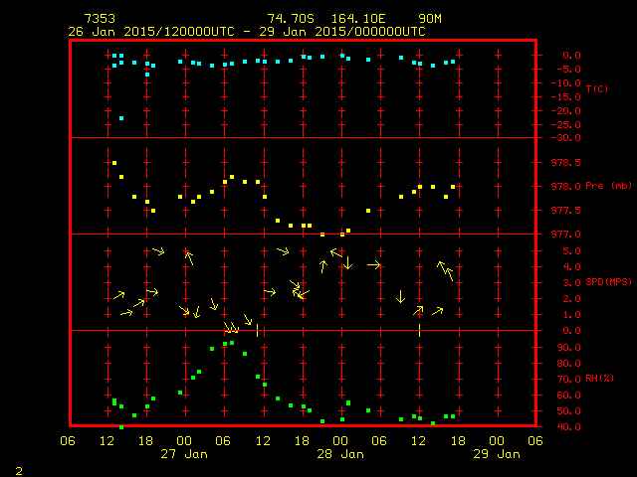Click the station ID 7353 label
This screenshot has height=477, width=637.
100,19
